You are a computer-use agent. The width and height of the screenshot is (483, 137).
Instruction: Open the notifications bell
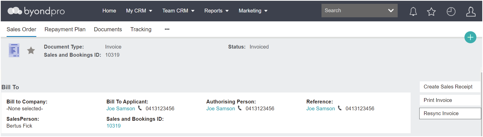tap(413, 11)
